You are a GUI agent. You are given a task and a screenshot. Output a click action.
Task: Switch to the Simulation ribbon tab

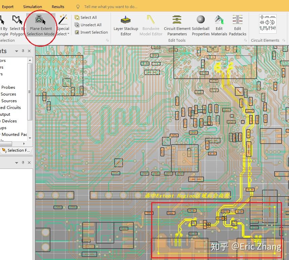click(x=33, y=7)
